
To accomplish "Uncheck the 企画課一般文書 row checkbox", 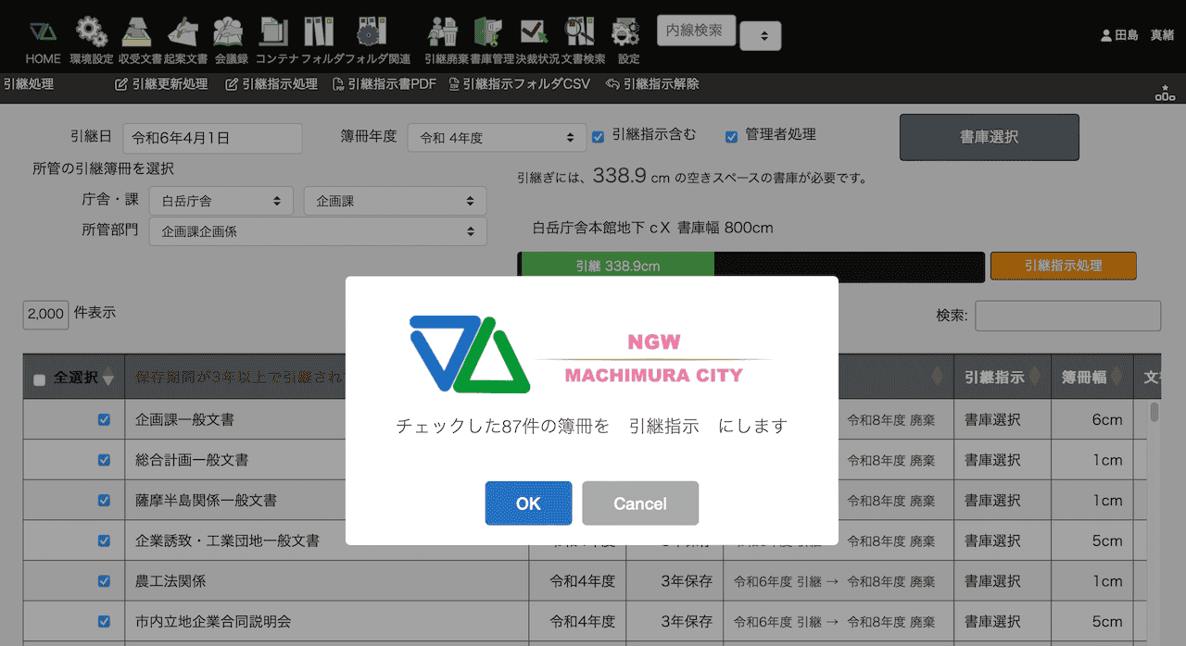I will tap(105, 419).
